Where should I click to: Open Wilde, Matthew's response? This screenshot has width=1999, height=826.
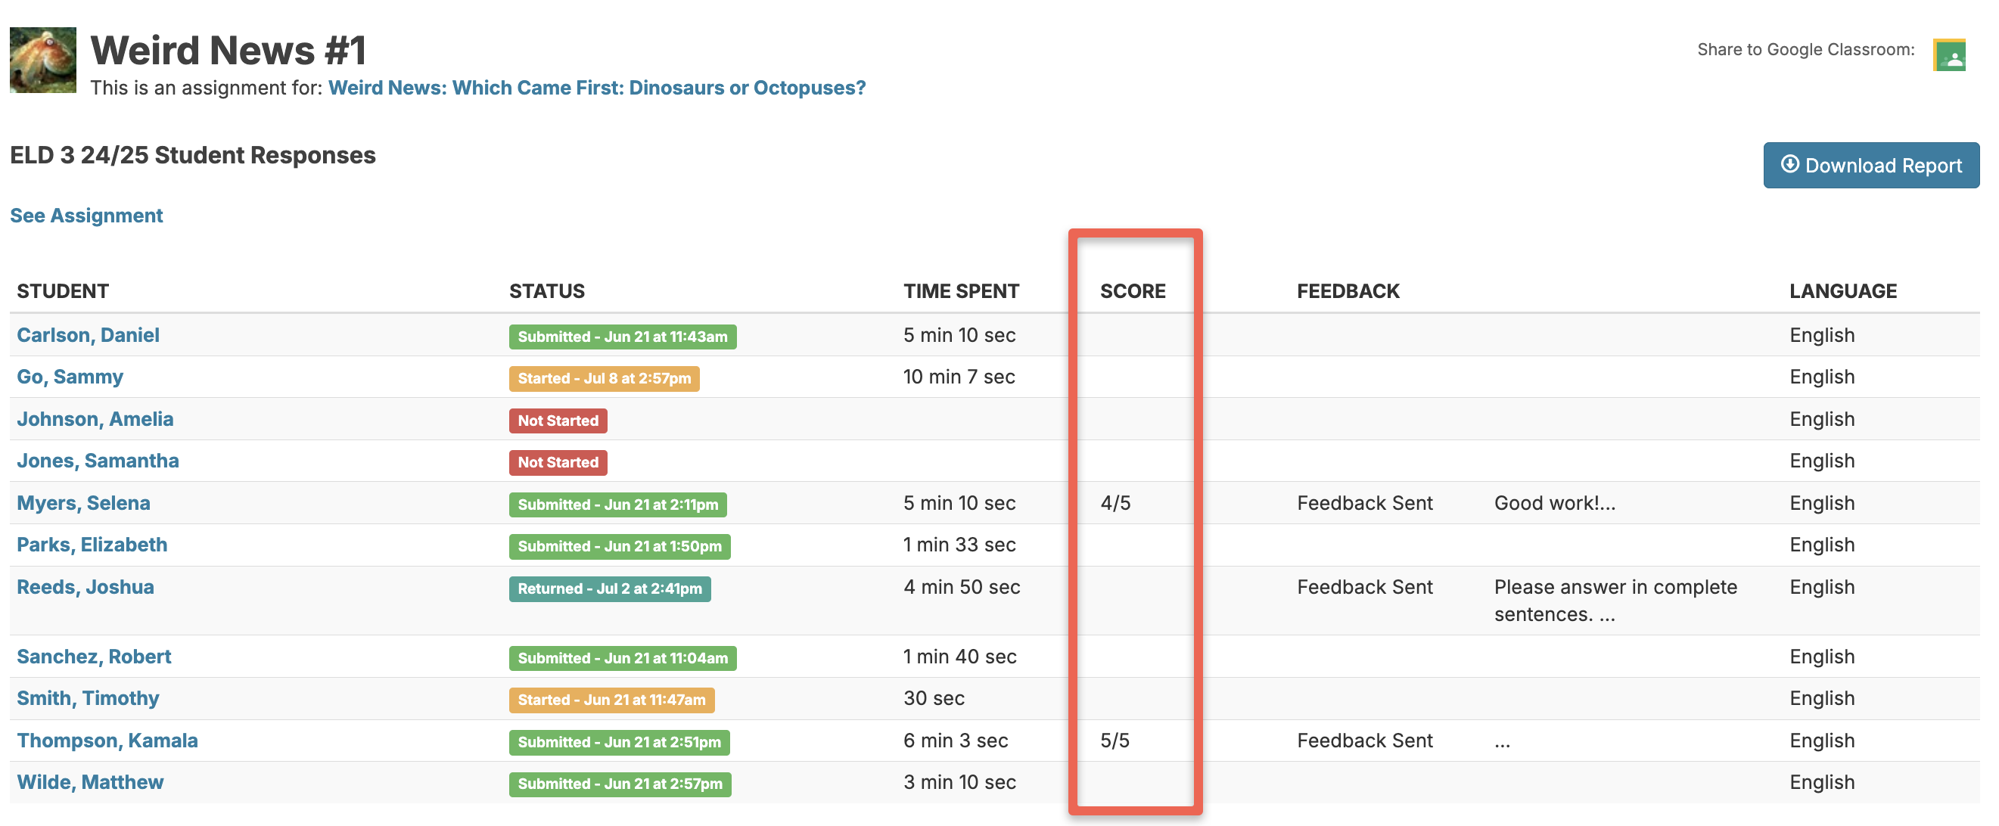tap(90, 783)
